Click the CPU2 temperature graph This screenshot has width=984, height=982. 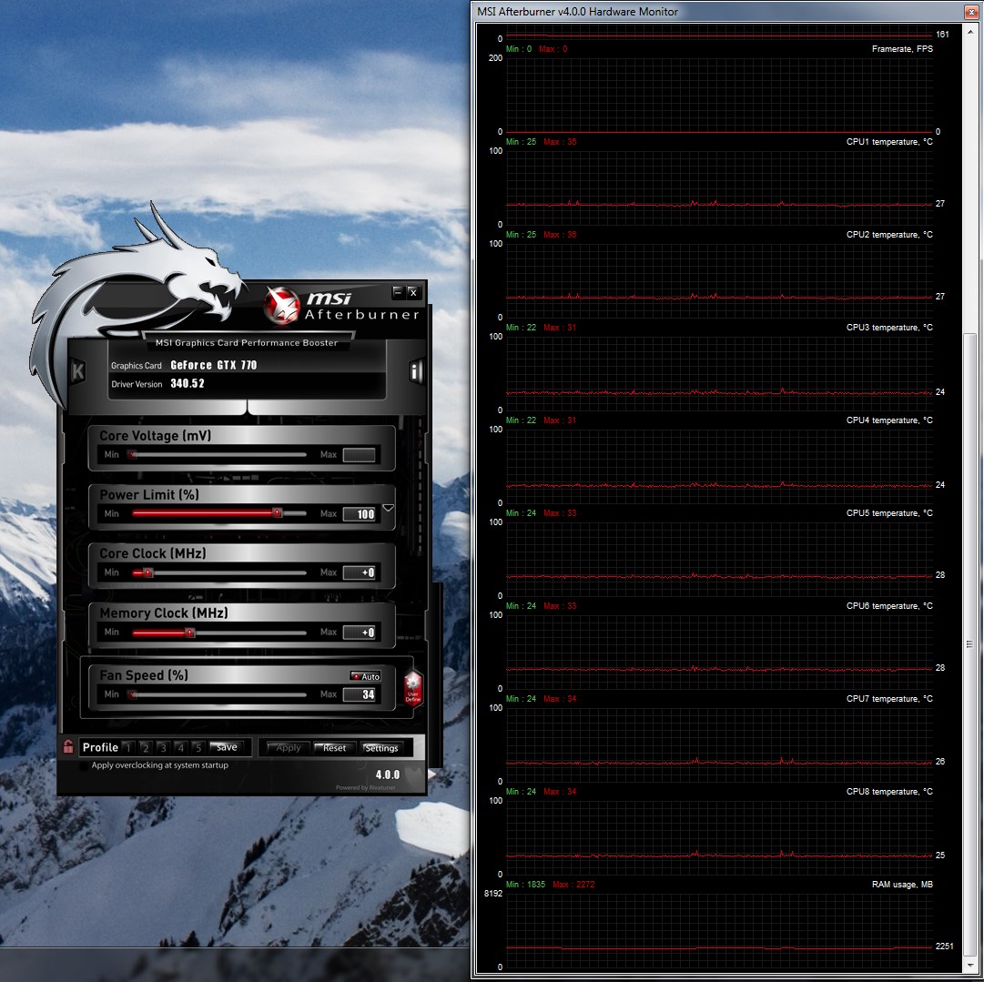tap(719, 280)
